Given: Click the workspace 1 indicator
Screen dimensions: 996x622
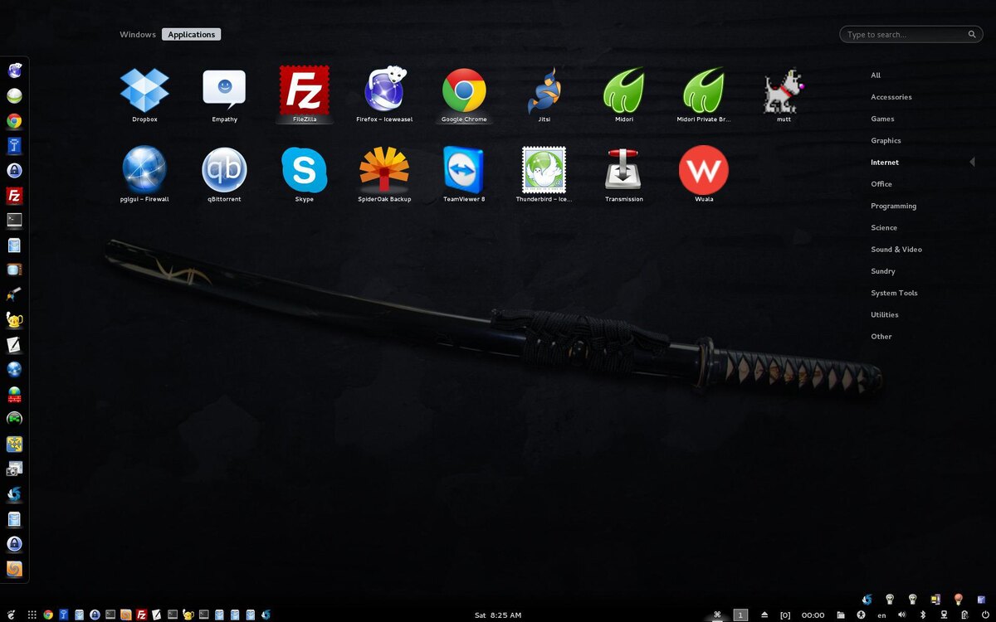Looking at the screenshot, I should click(740, 615).
